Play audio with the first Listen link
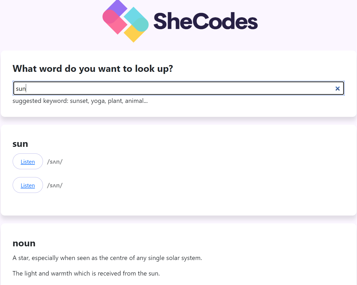357x285 pixels. [x=28, y=162]
